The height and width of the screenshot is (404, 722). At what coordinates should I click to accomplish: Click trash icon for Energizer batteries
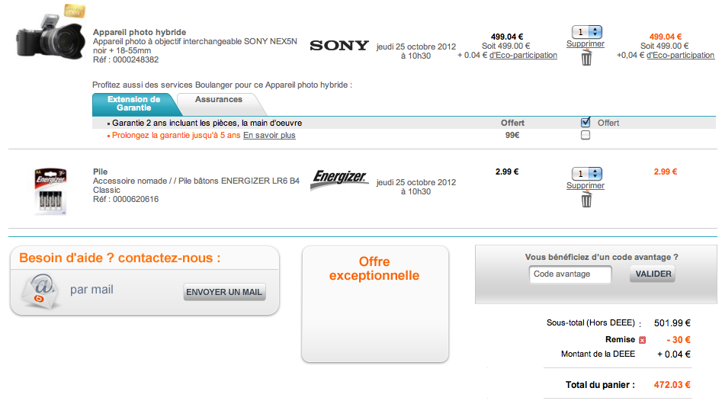[x=586, y=200]
